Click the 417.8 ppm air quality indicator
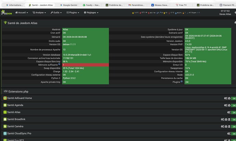 pyautogui.click(x=192, y=13)
